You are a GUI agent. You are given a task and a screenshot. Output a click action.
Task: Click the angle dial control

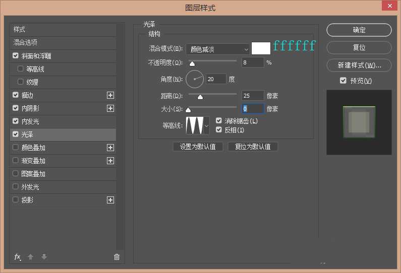tap(195, 79)
